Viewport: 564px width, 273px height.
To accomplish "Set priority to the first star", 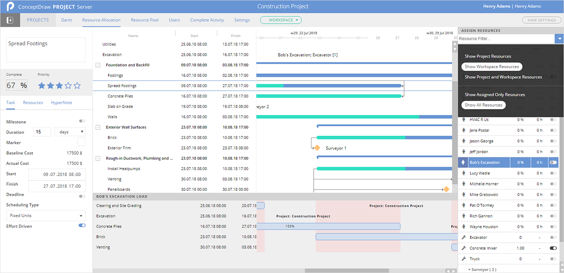I will [42, 86].
